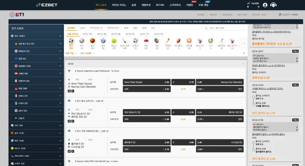Add 매치 팔레이 @ 2.55 to slip
Screen dimensions: 305x166
(x=264, y=113)
